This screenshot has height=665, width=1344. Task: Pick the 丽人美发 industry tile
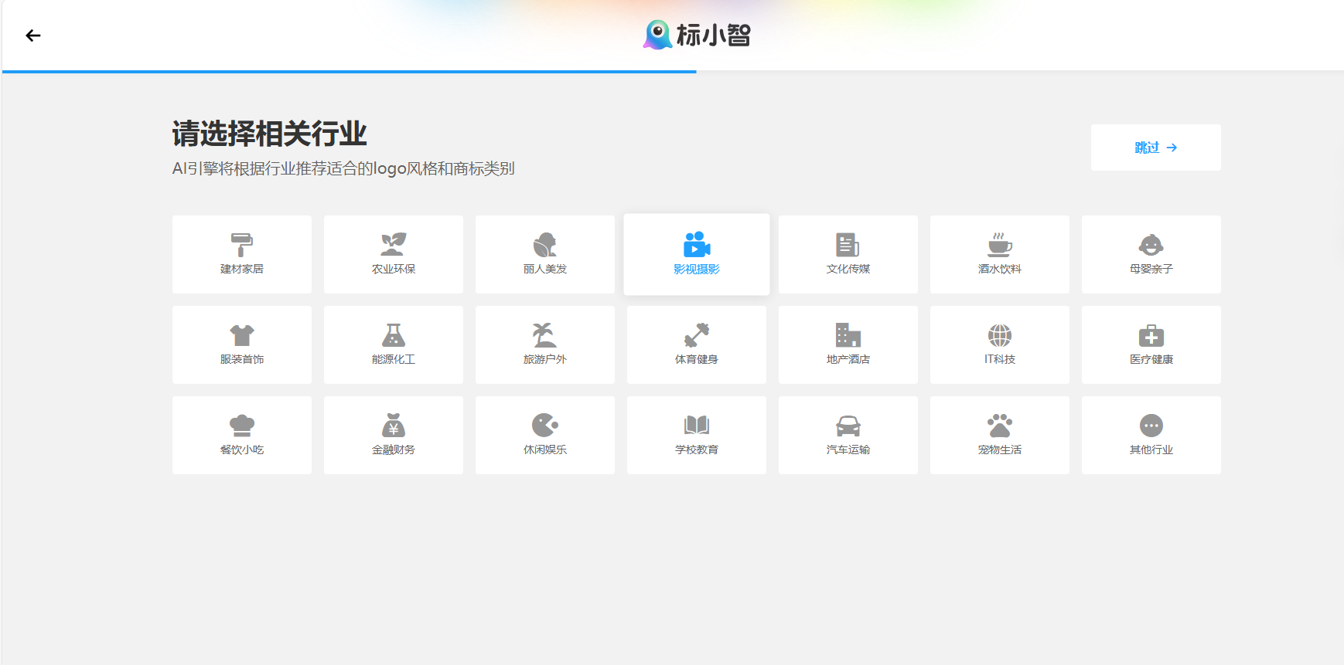[x=544, y=254]
